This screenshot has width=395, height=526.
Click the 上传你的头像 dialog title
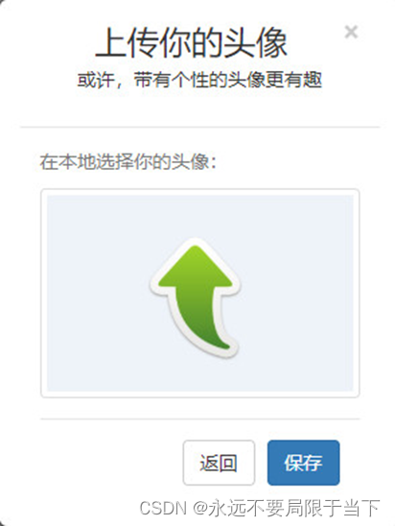click(192, 43)
